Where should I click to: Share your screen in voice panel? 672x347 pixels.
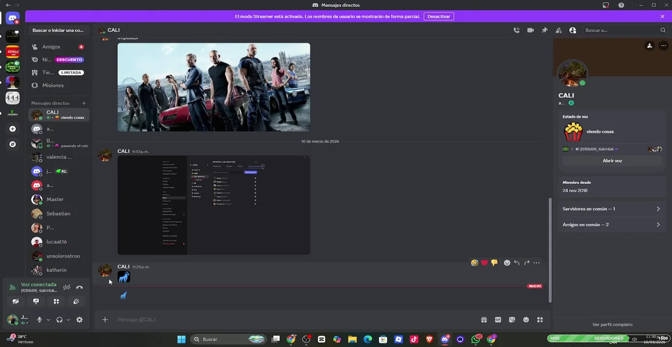36,301
